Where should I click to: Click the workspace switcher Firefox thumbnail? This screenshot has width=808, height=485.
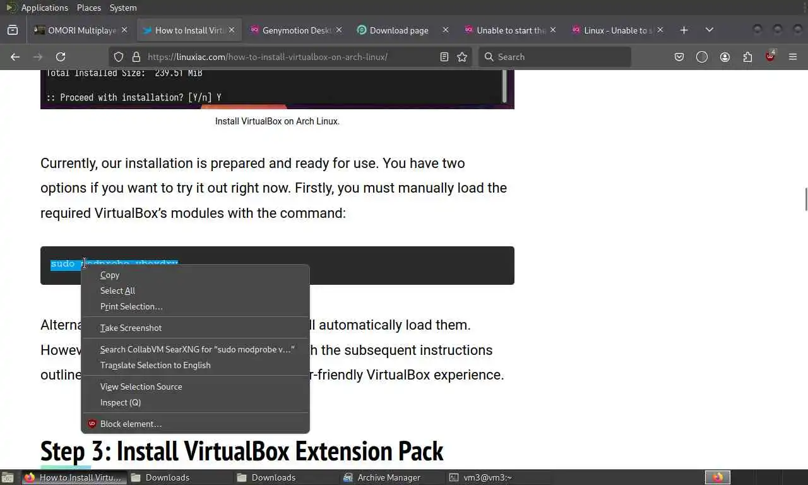[718, 477]
